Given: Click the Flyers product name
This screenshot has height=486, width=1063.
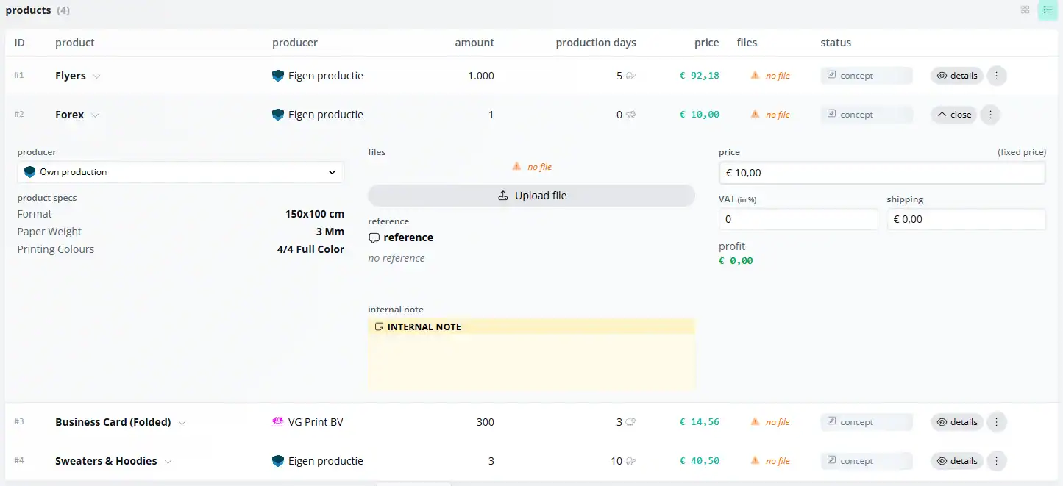Looking at the screenshot, I should click(x=71, y=76).
